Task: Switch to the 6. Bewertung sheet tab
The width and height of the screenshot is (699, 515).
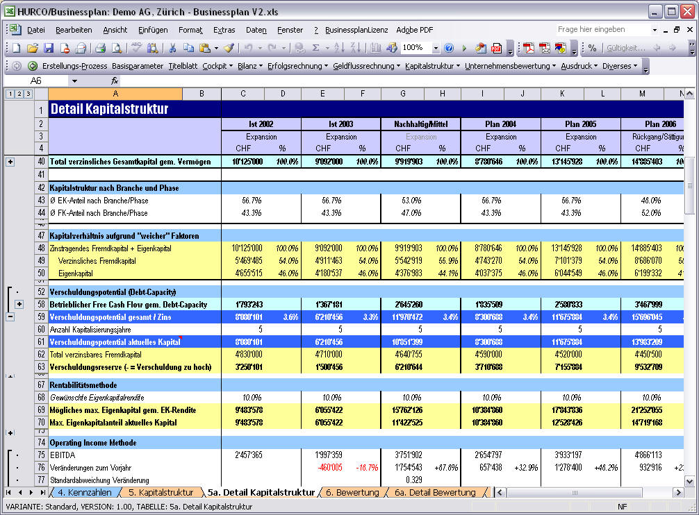Action: click(352, 493)
